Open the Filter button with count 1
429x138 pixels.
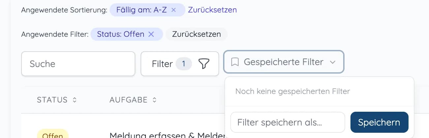point(180,64)
